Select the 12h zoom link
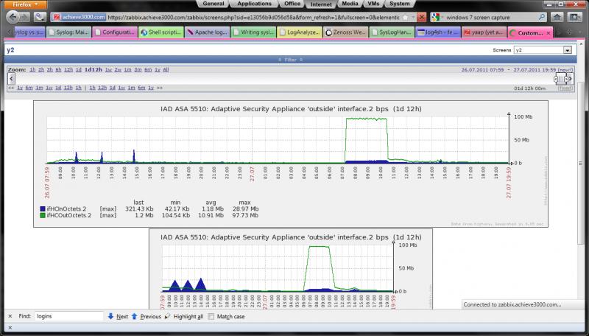Image resolution: width=589 pixels, height=336 pixels. 68,70
